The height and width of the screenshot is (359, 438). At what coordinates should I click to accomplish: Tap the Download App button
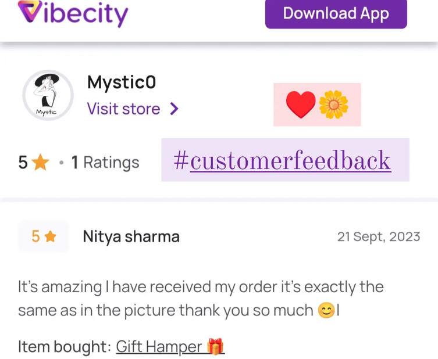pos(336,14)
